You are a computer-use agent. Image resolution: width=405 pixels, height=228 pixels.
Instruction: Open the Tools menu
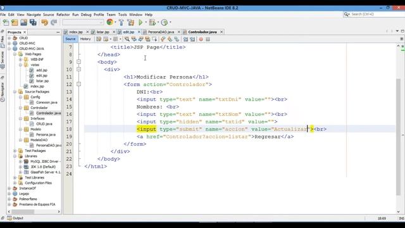coord(122,15)
